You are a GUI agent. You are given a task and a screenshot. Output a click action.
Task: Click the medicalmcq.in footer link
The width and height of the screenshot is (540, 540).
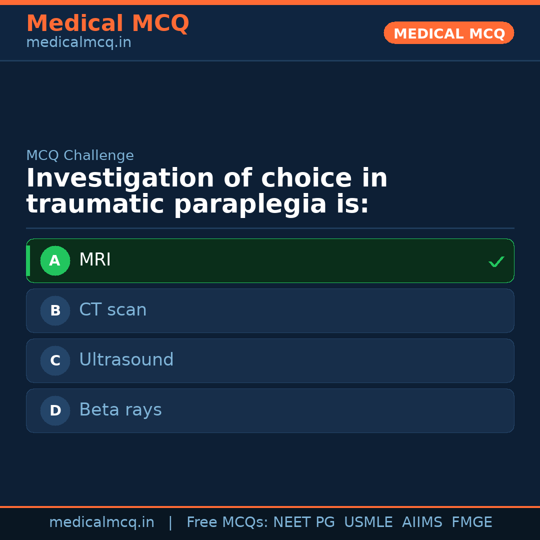(x=102, y=522)
